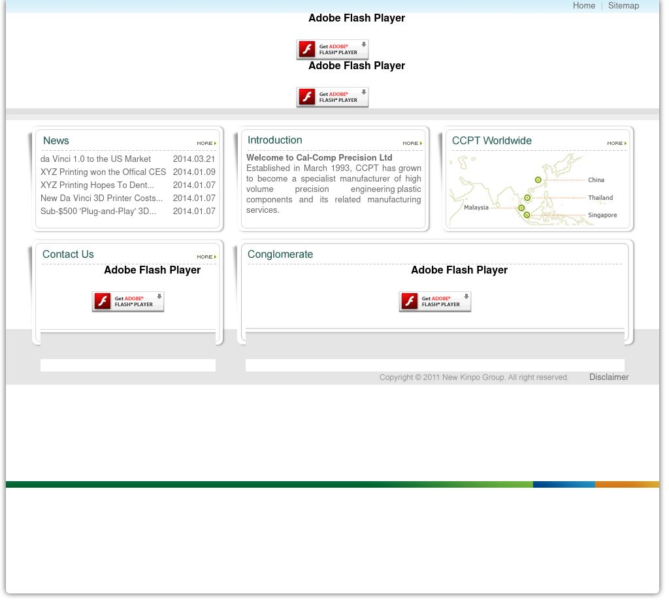Open MORE link in CCPT Worldwide panel
669x600 pixels.
616,144
